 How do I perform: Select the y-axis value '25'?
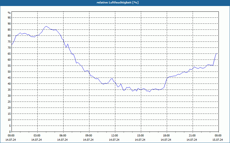coord(9,102)
